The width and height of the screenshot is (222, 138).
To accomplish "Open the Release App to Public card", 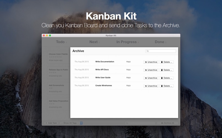I will point(59,73).
